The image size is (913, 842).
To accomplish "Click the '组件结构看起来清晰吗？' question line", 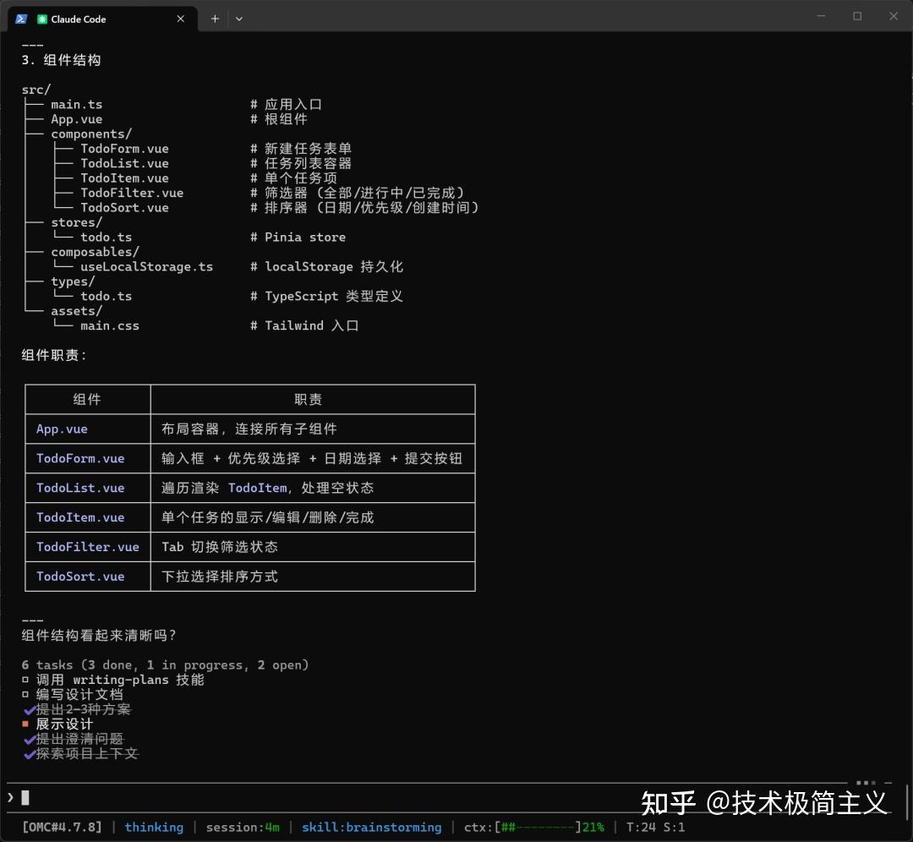I will coord(99,635).
